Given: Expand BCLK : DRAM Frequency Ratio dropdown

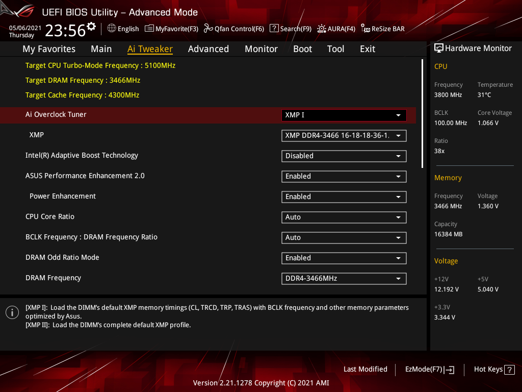Looking at the screenshot, I should 344,238.
